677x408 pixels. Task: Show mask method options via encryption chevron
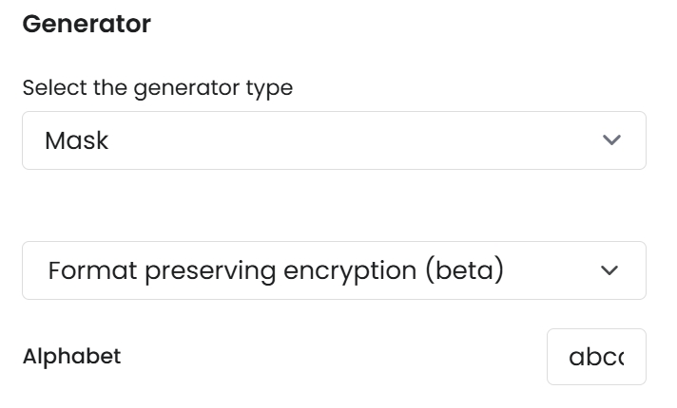point(610,270)
